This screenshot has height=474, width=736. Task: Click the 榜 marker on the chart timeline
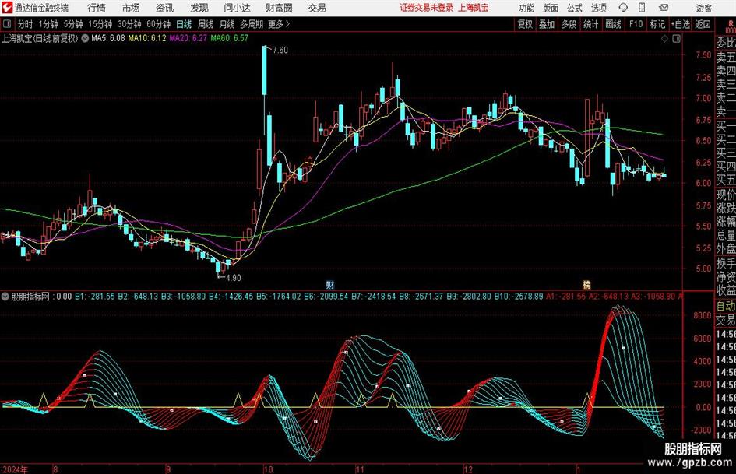586,284
